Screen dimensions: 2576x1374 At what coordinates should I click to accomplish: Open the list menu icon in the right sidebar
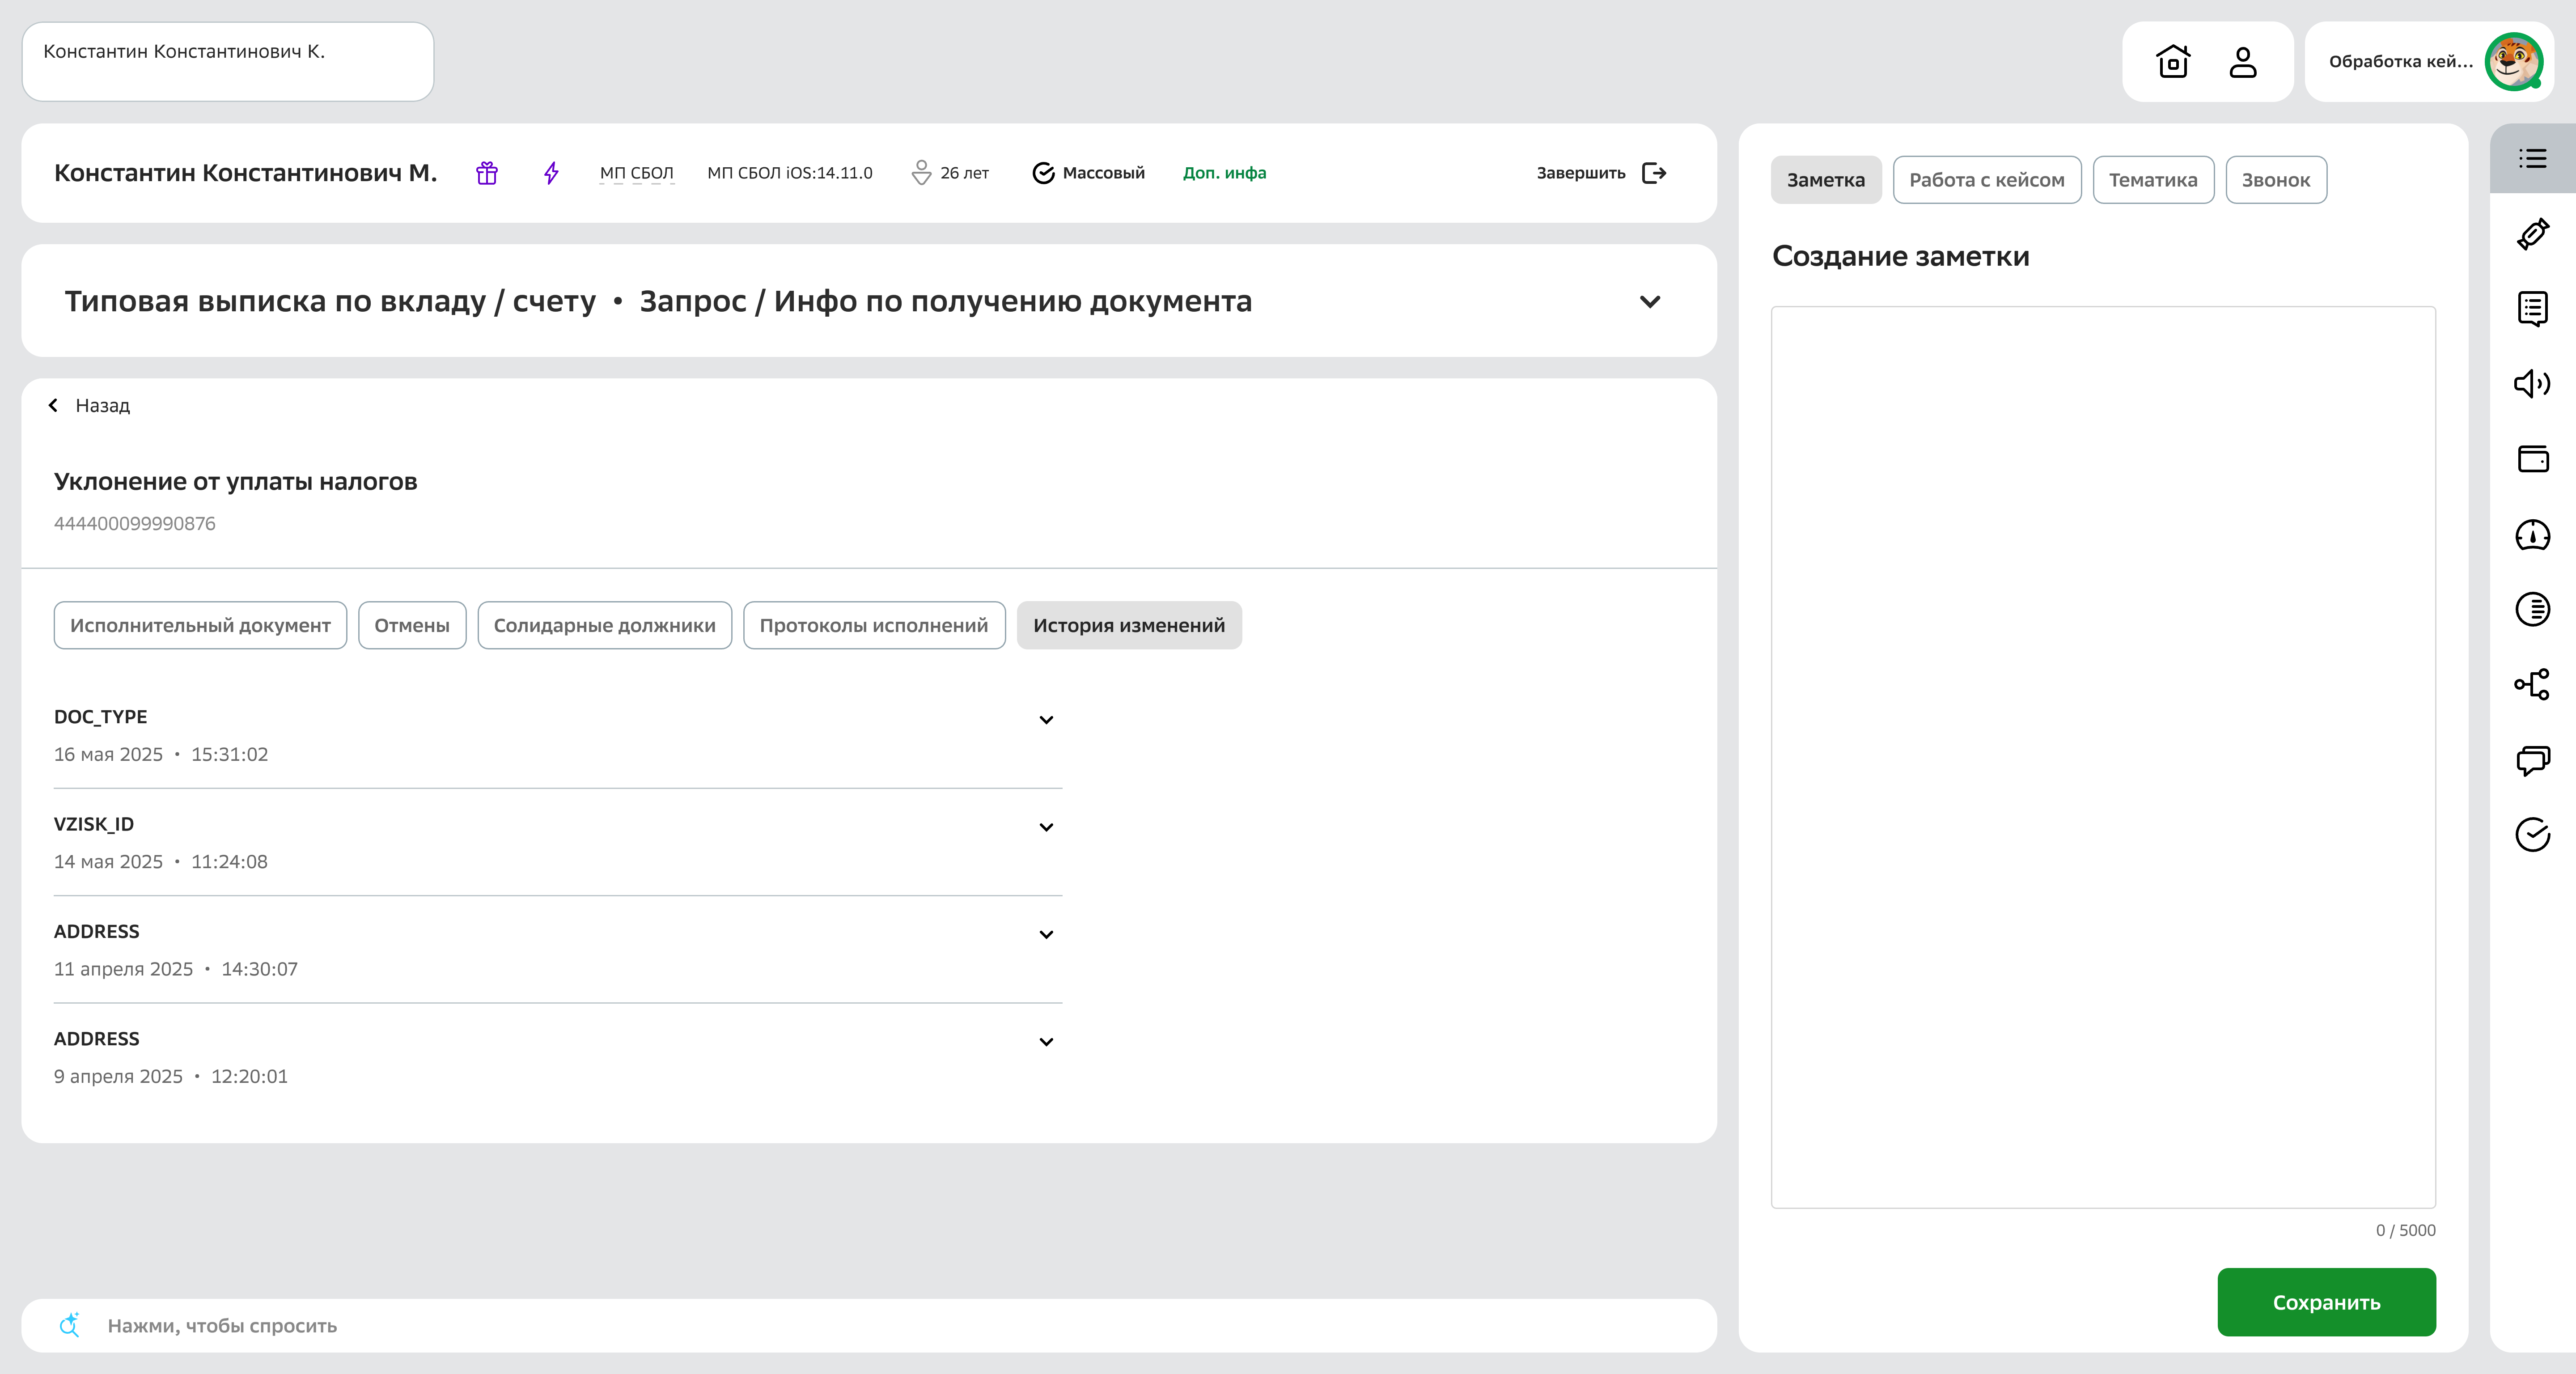coord(2532,159)
